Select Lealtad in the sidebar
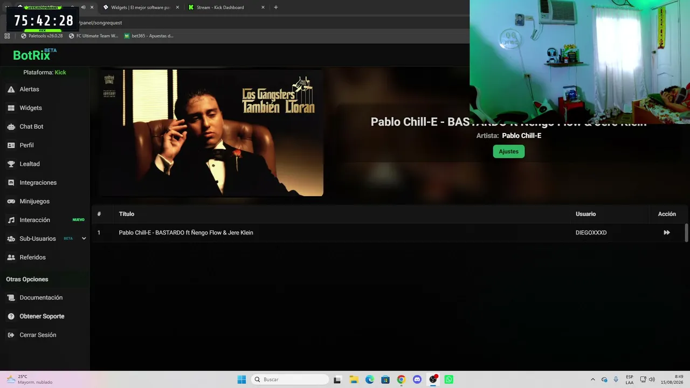The width and height of the screenshot is (690, 388). click(x=30, y=164)
